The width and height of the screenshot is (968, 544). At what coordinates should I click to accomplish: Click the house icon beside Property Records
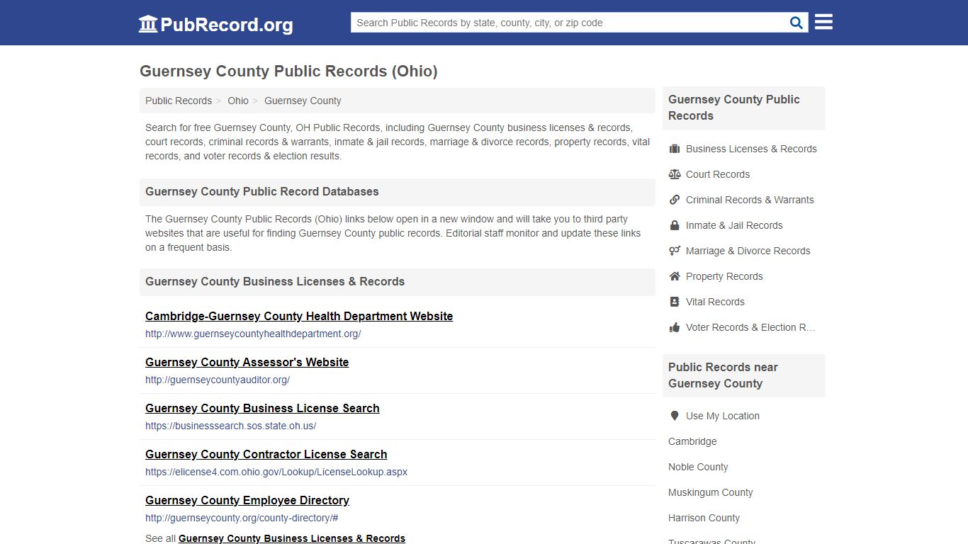675,276
